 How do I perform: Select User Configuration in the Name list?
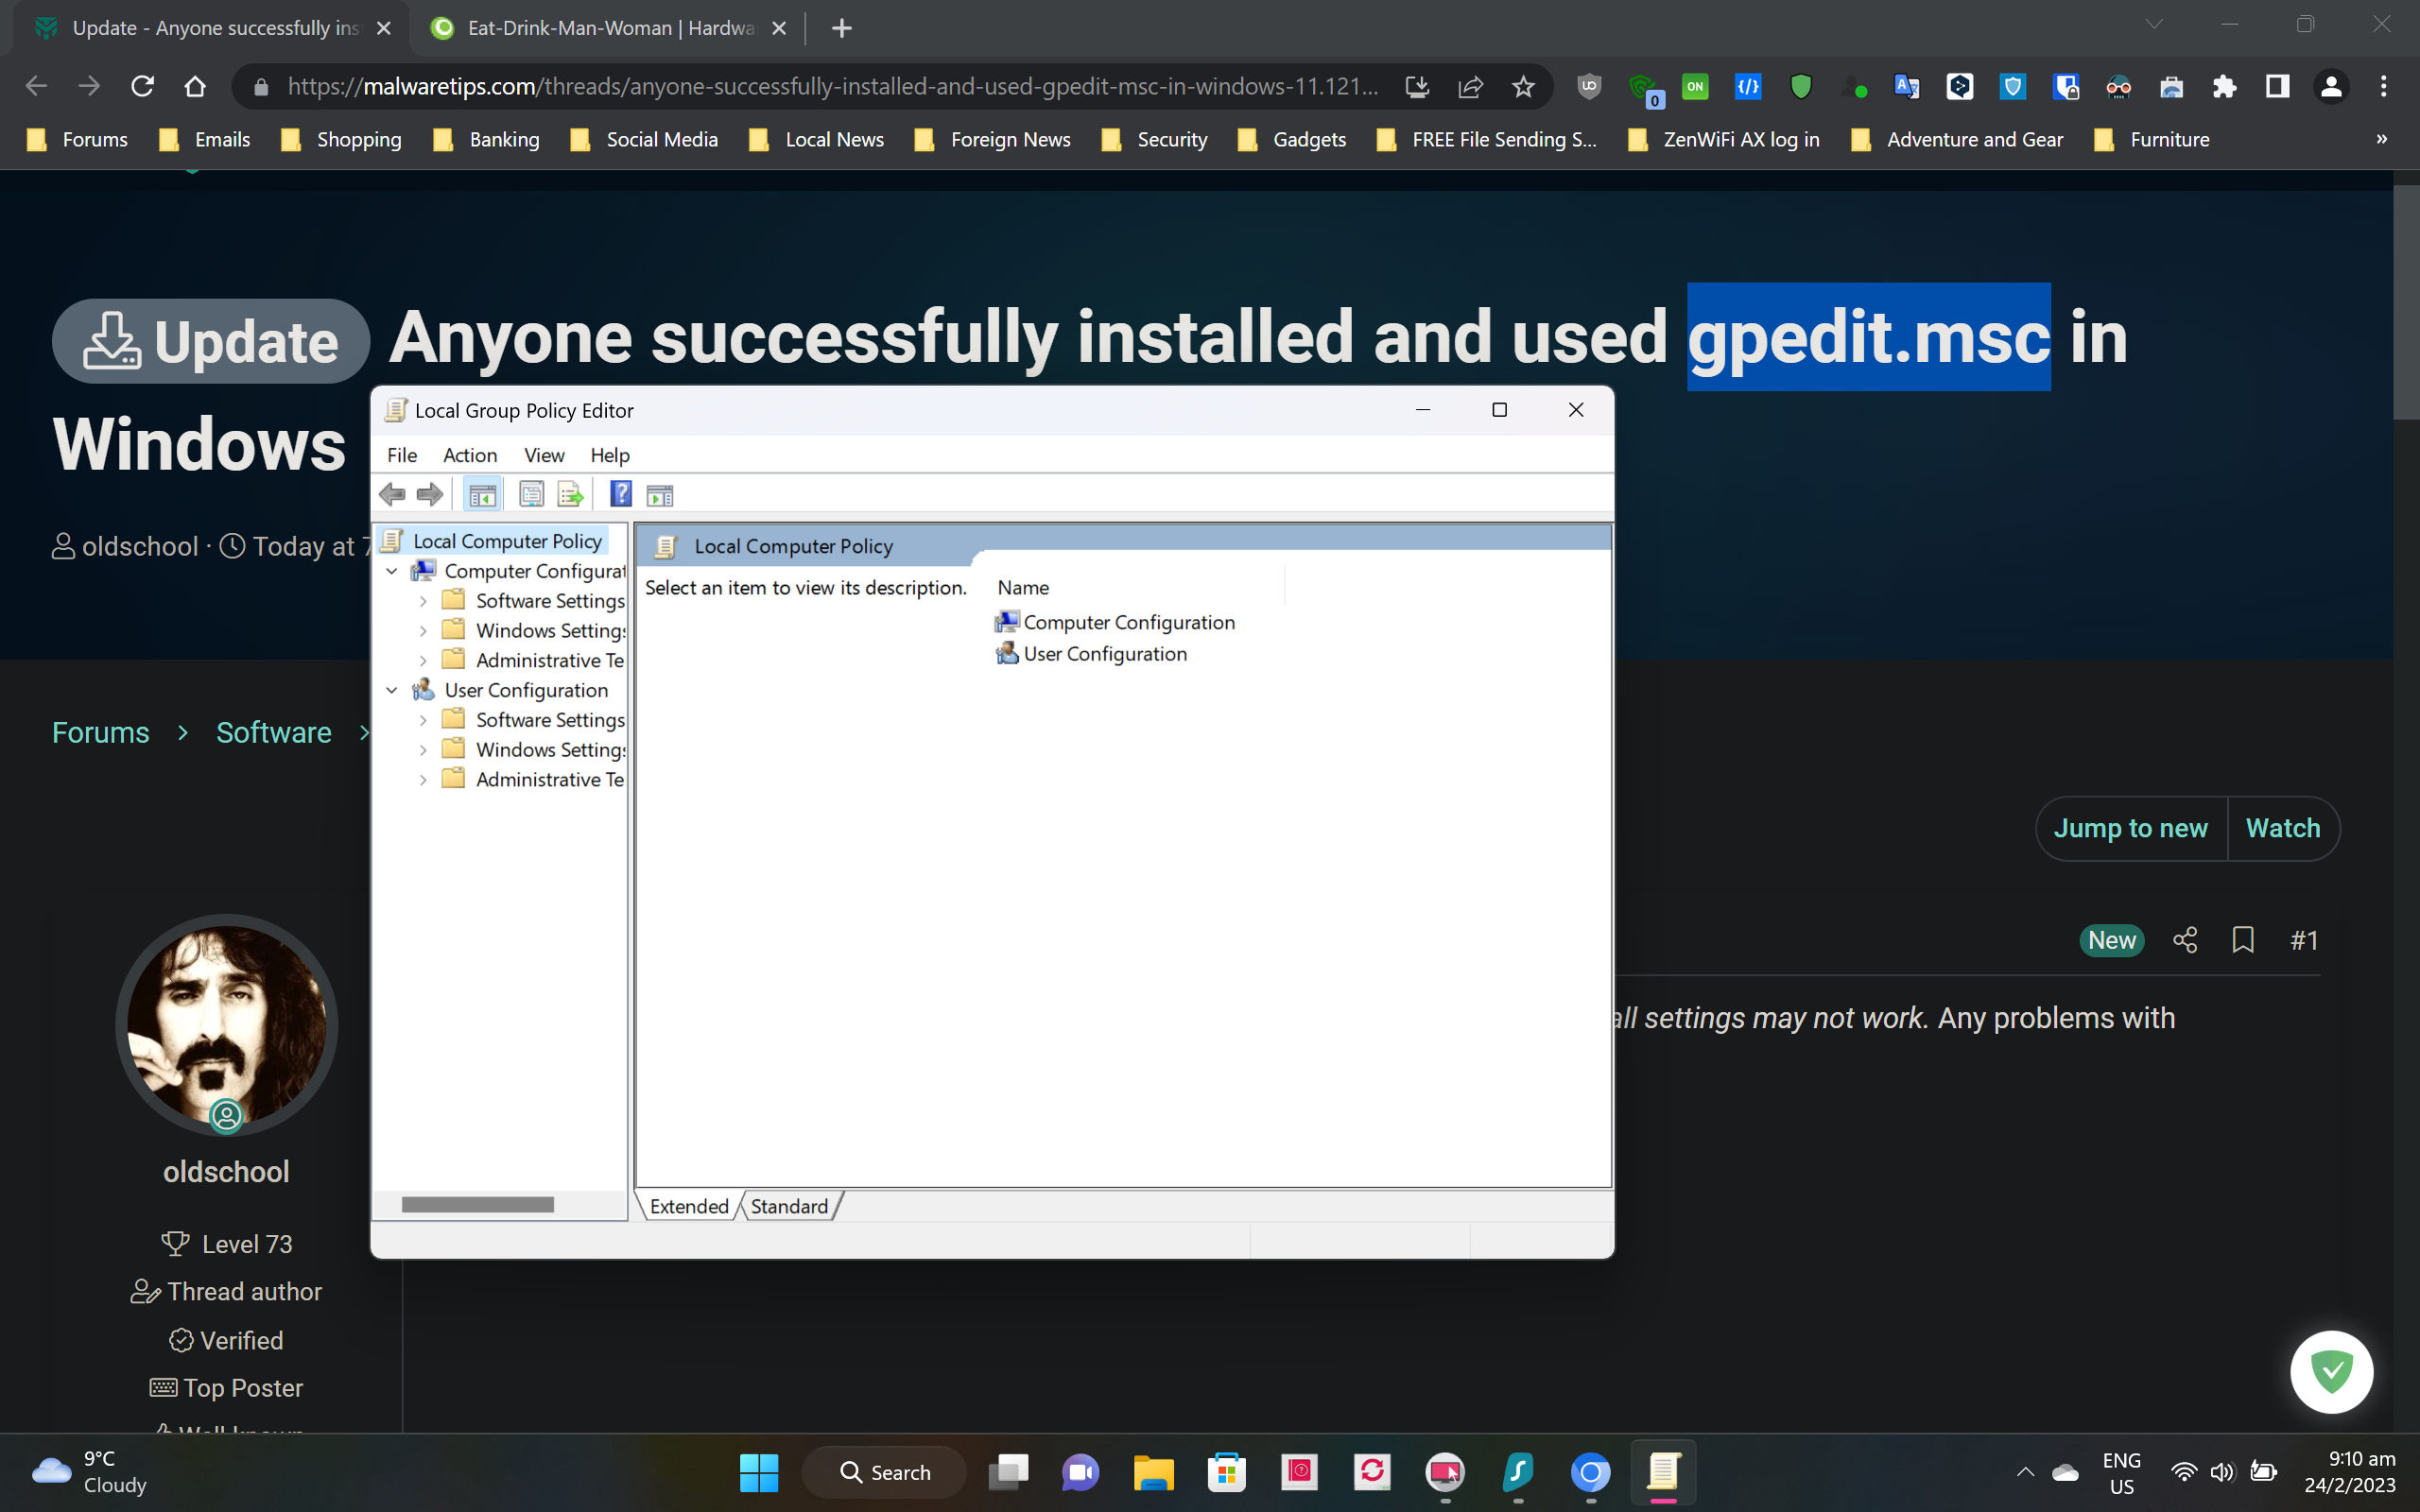pyautogui.click(x=1104, y=654)
